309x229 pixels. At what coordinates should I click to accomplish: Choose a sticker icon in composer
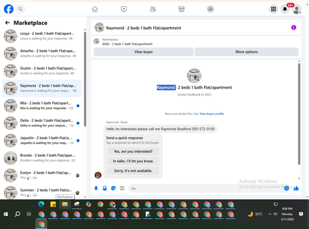(x=113, y=188)
